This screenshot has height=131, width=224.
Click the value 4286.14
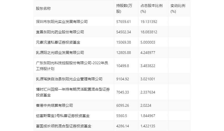pyautogui.click(x=123, y=126)
